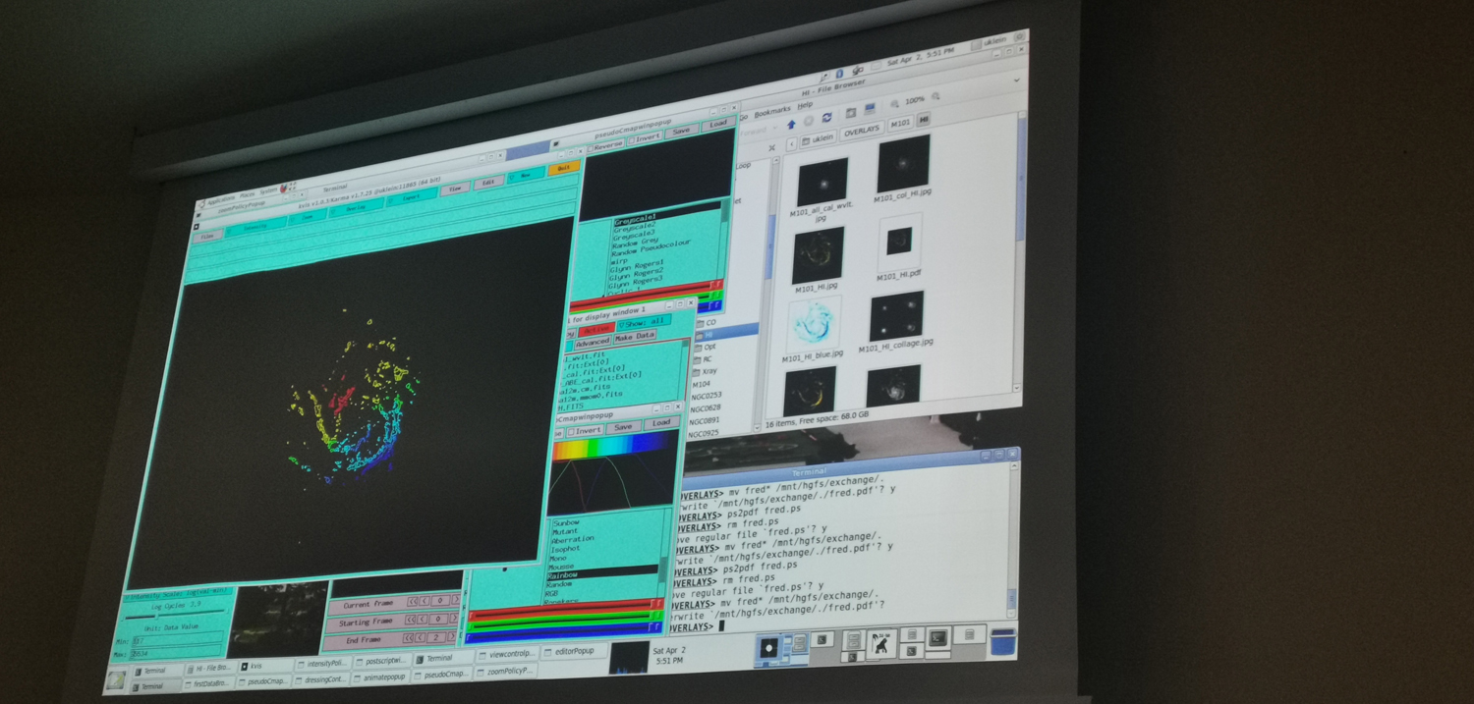
Task: Click the OVERLAYS breadcrumb button
Action: (862, 132)
